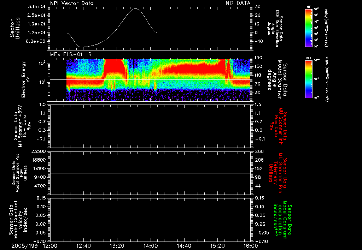Click the '16:00' time axis label
362x250 pixels.
pyautogui.click(x=251, y=246)
